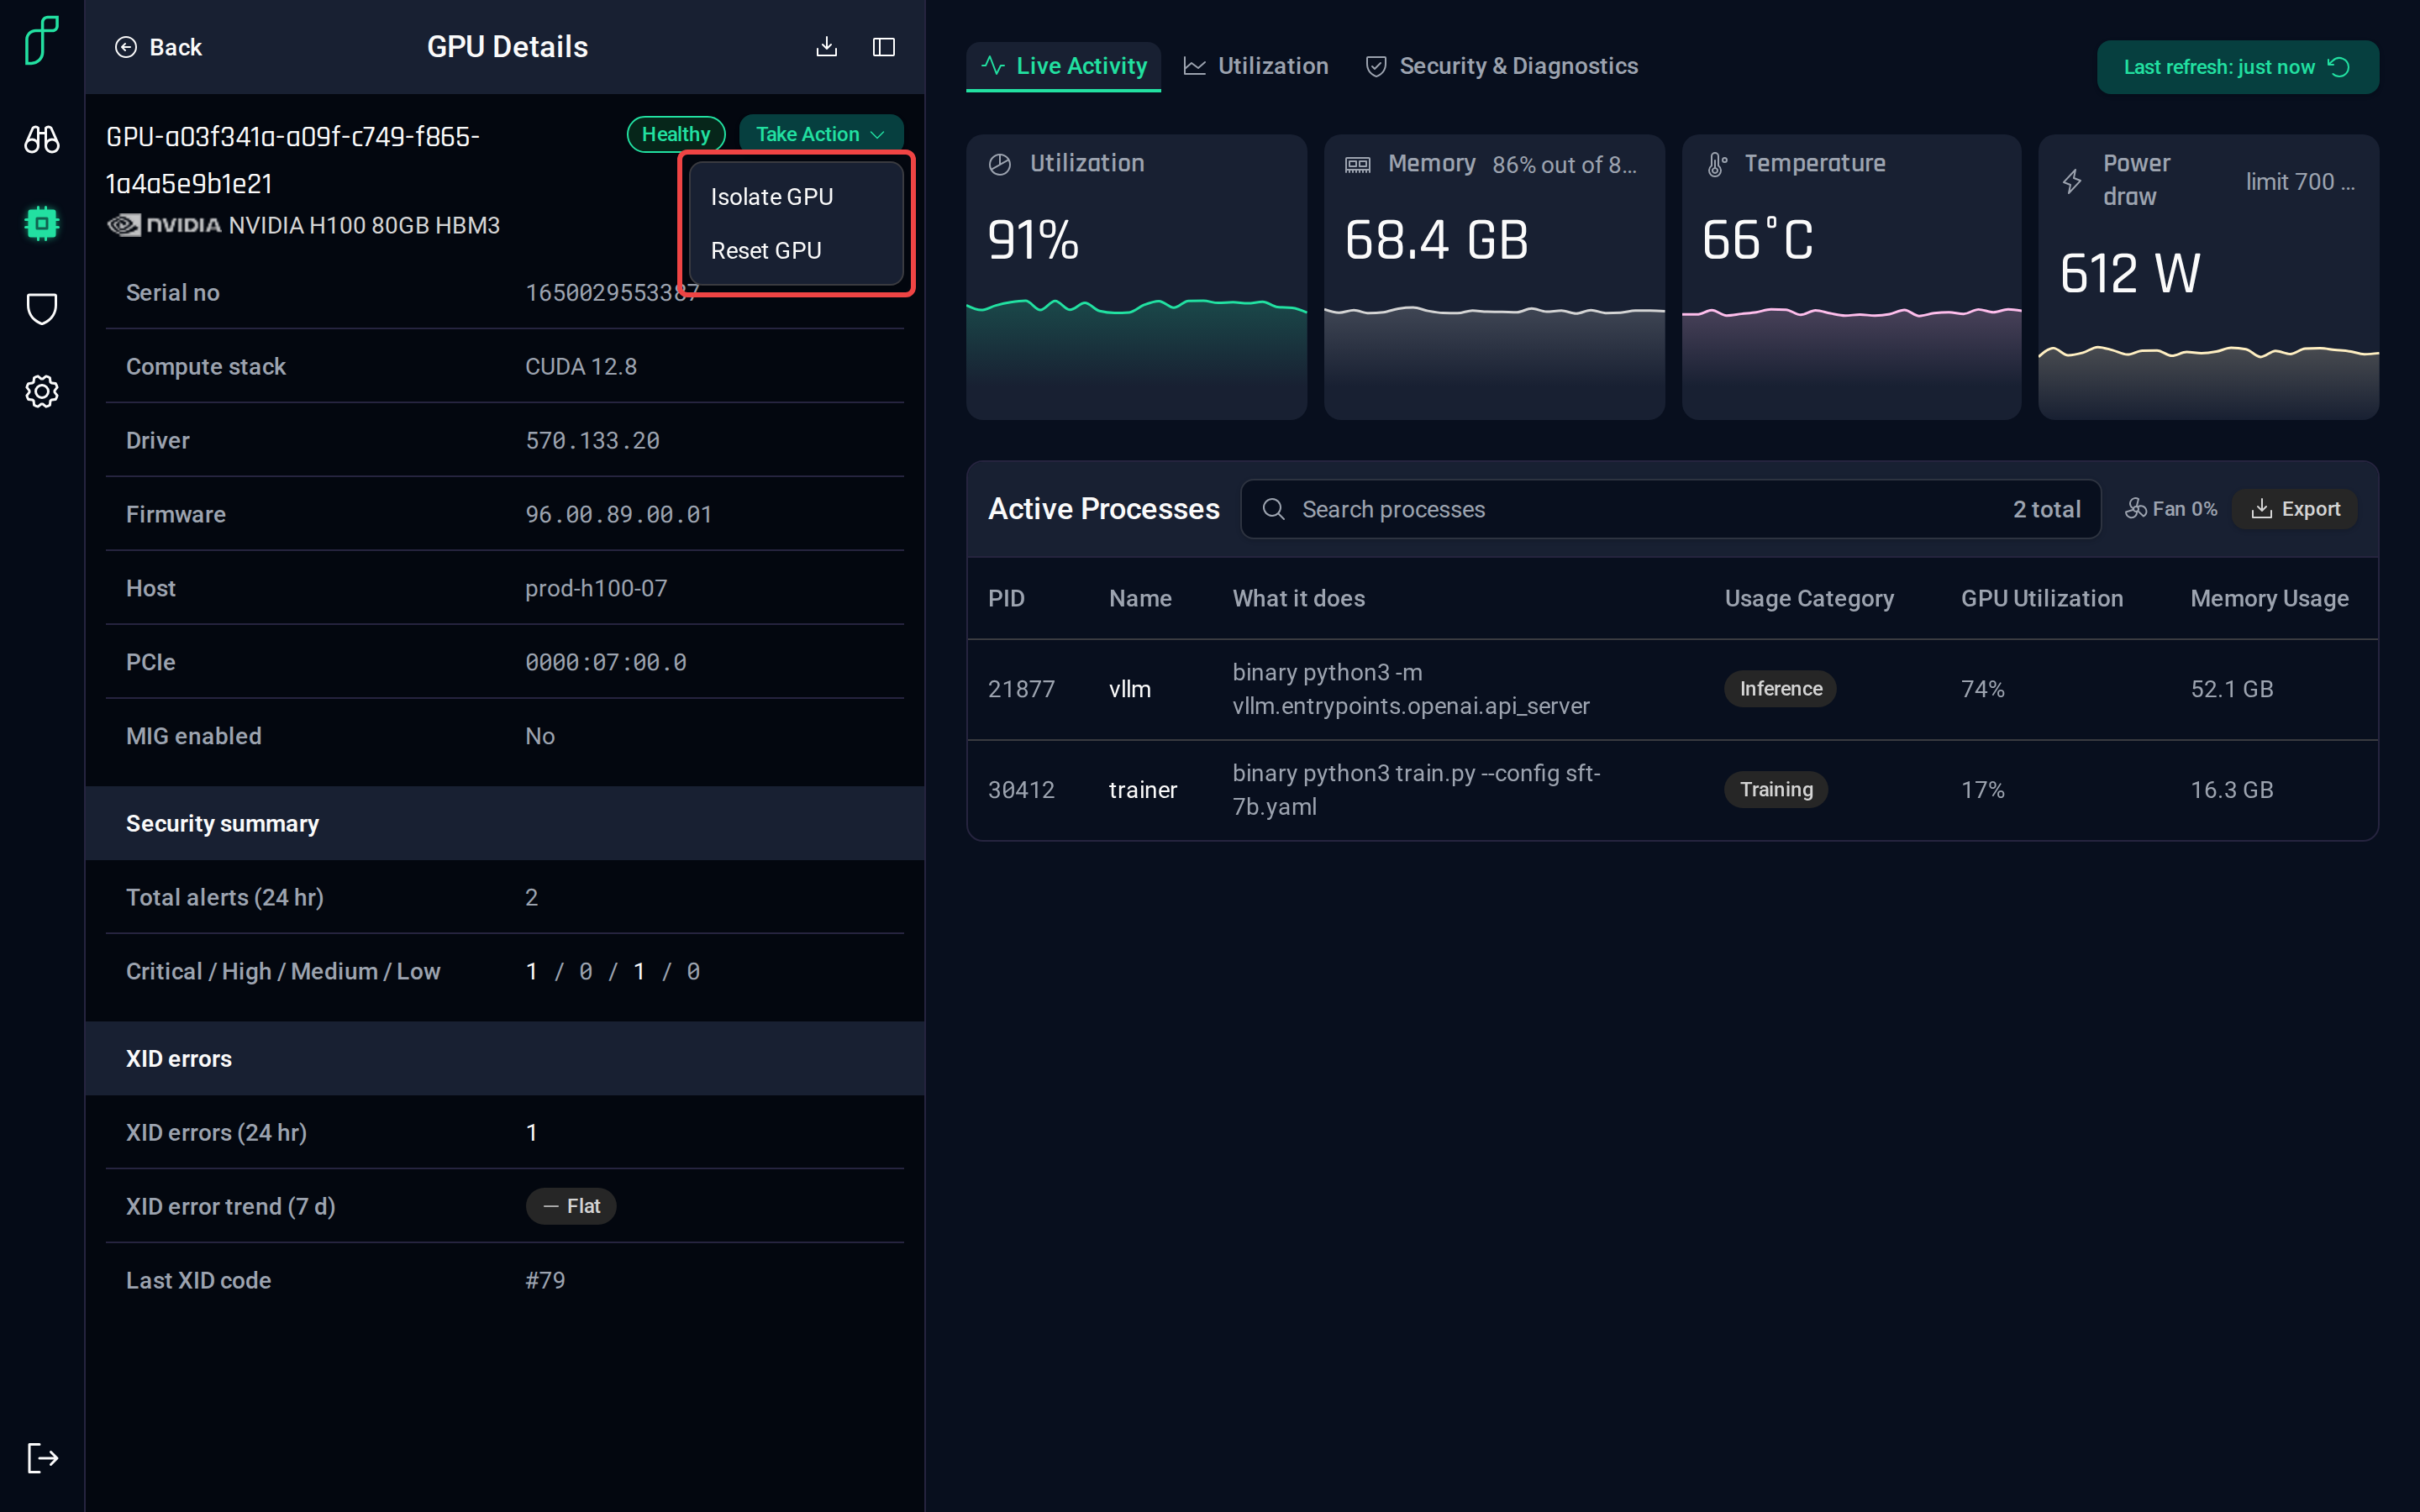The image size is (2420, 1512).
Task: Click the thermometer icon on Temperature card
Action: point(1716,164)
